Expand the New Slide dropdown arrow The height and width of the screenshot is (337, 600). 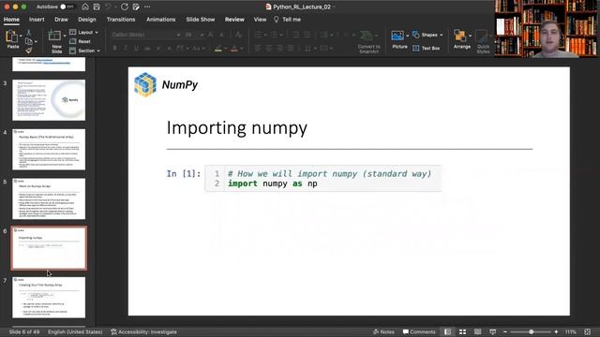[65, 36]
